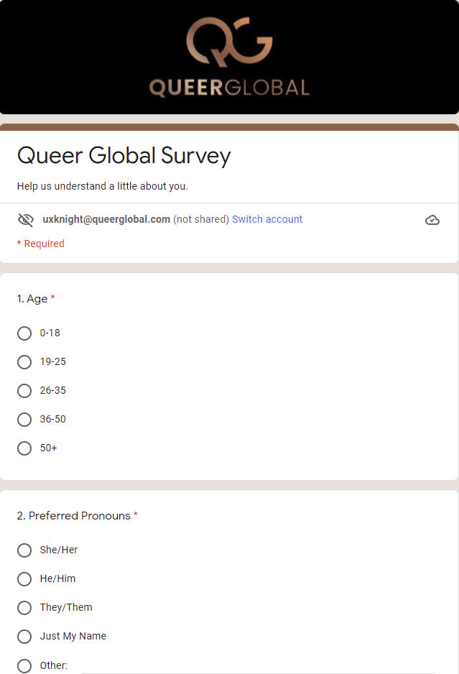Pick the 26-35 age radio button

coord(24,391)
